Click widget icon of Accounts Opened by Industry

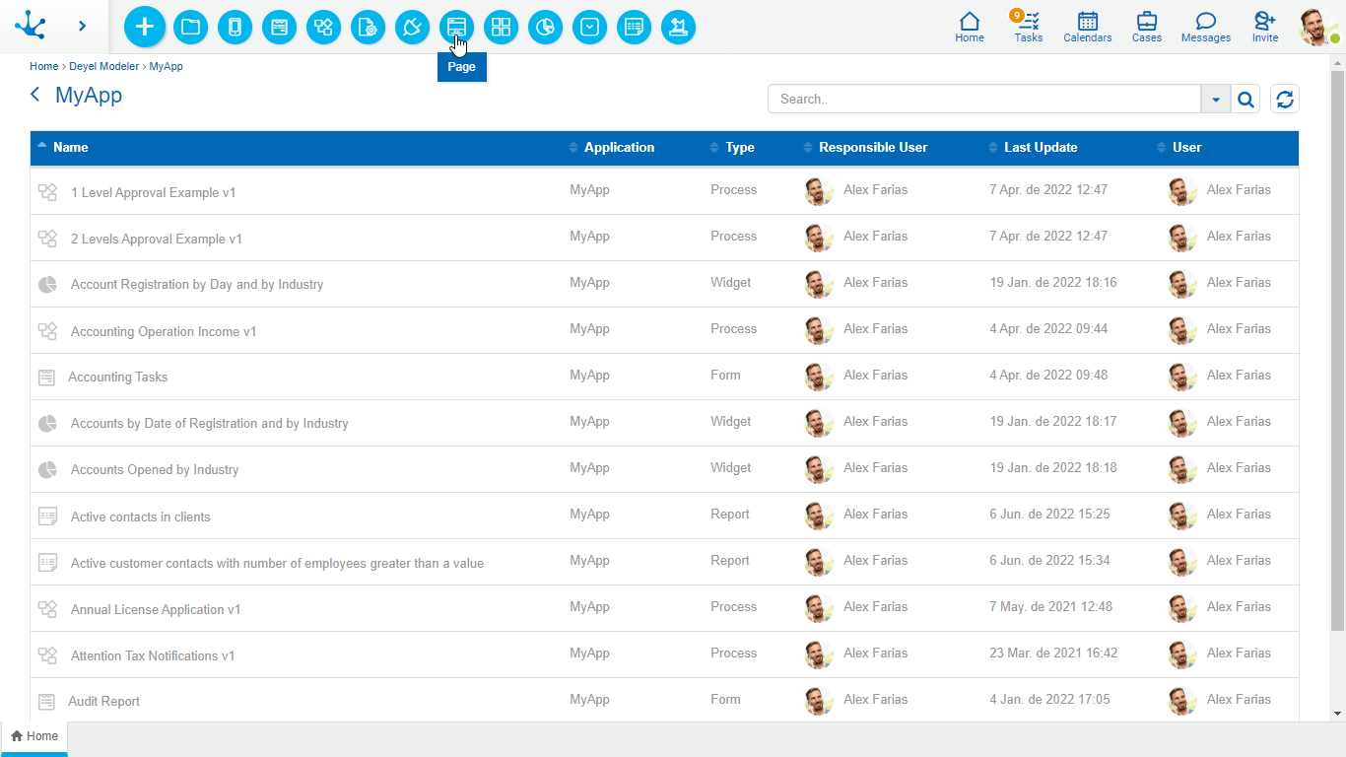coord(47,470)
